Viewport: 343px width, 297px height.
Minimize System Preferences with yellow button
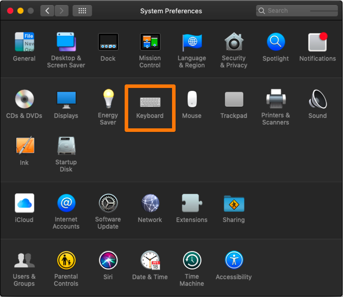20,11
